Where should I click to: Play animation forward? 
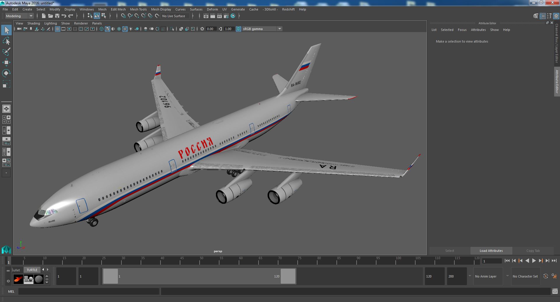(534, 261)
